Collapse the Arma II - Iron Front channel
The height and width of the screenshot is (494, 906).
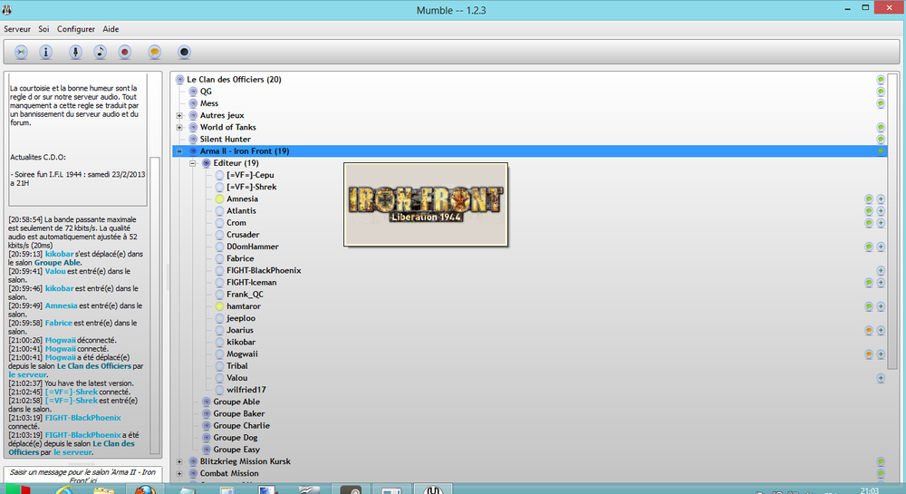pyautogui.click(x=179, y=151)
